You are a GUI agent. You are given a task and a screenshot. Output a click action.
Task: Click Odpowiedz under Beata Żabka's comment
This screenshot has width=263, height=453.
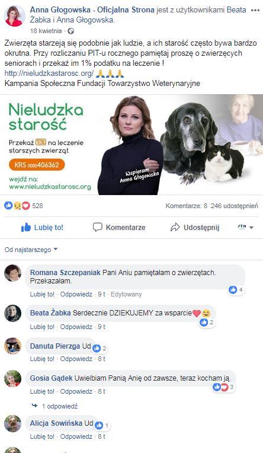click(76, 327)
